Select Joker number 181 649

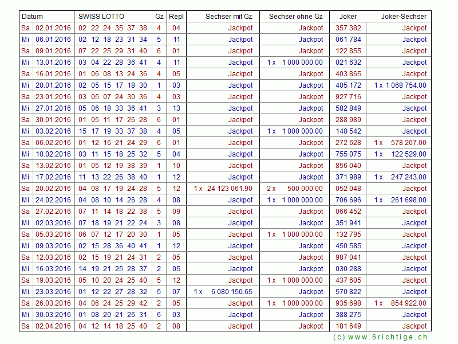coord(348,326)
